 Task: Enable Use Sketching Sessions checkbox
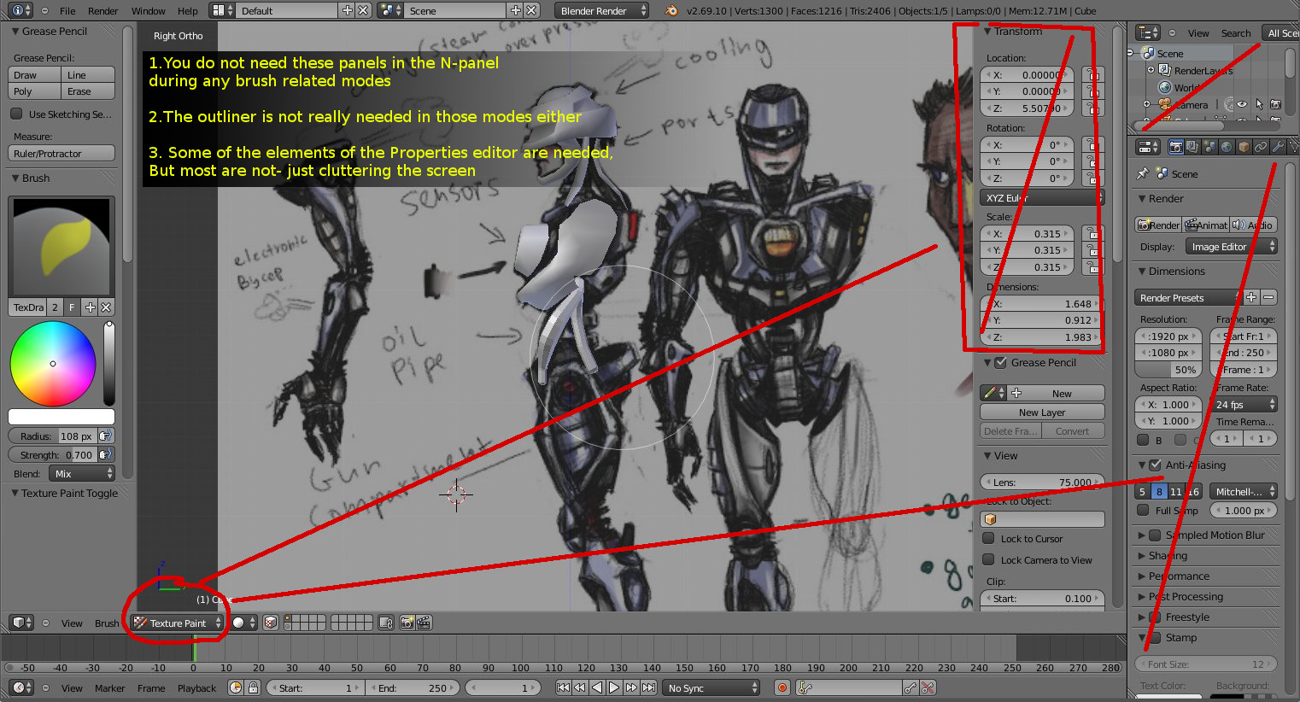tap(16, 114)
